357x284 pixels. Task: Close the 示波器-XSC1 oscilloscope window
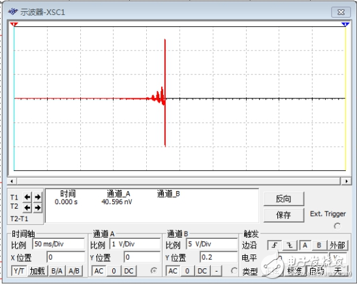pos(341,12)
